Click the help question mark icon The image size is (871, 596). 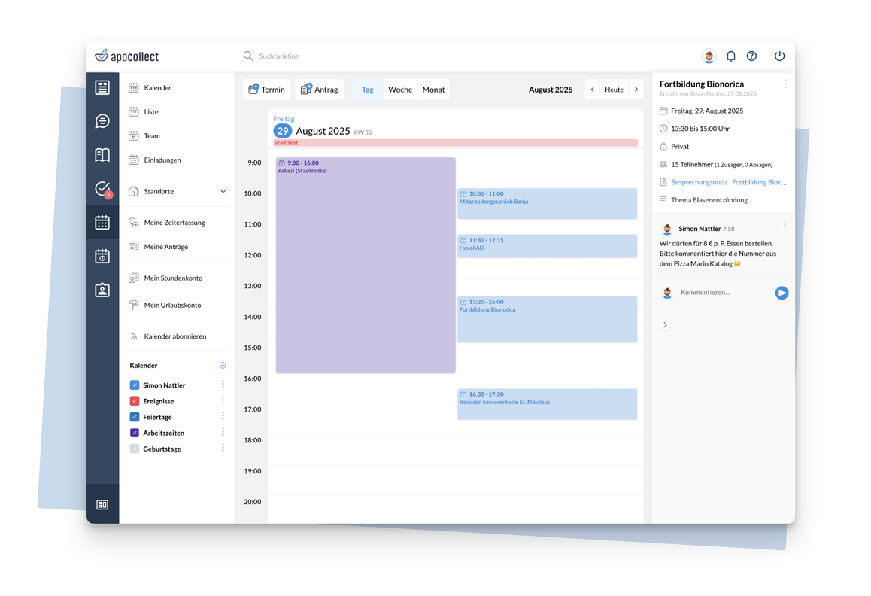coord(751,56)
